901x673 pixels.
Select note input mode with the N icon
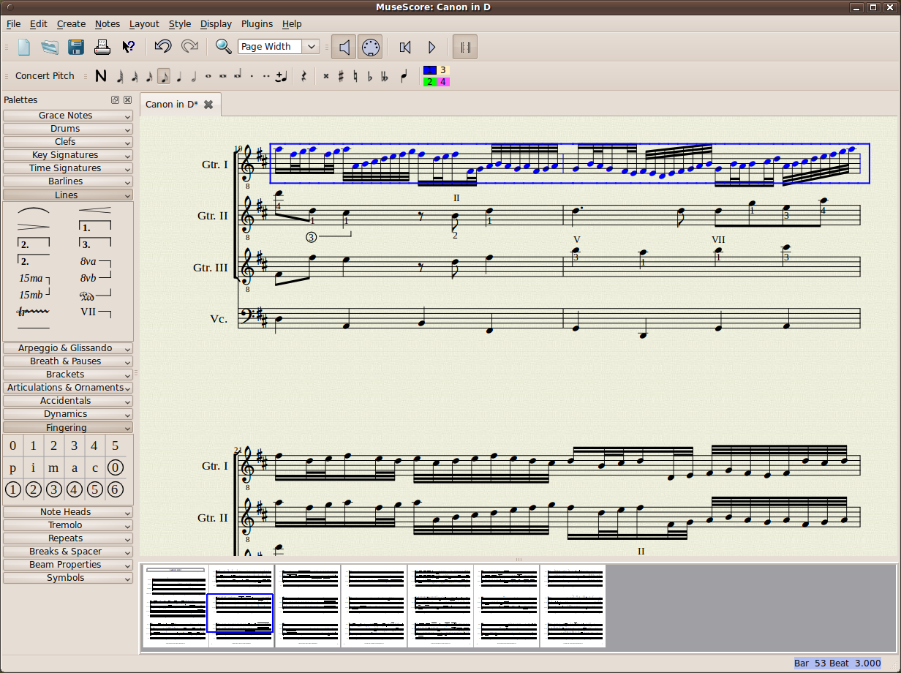pyautogui.click(x=101, y=75)
